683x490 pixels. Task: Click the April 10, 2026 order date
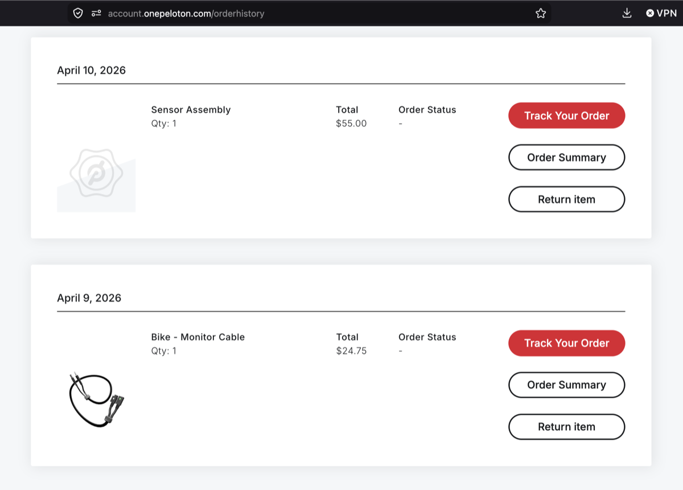coord(91,71)
